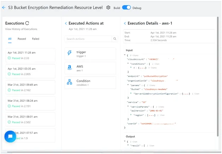Switch to the Failed tab
Screen dimensions: 222x154
pos(36,39)
